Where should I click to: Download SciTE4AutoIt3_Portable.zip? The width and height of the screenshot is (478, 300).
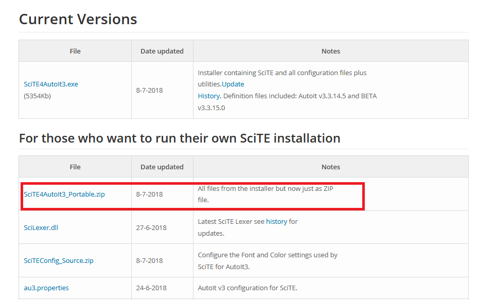64,194
